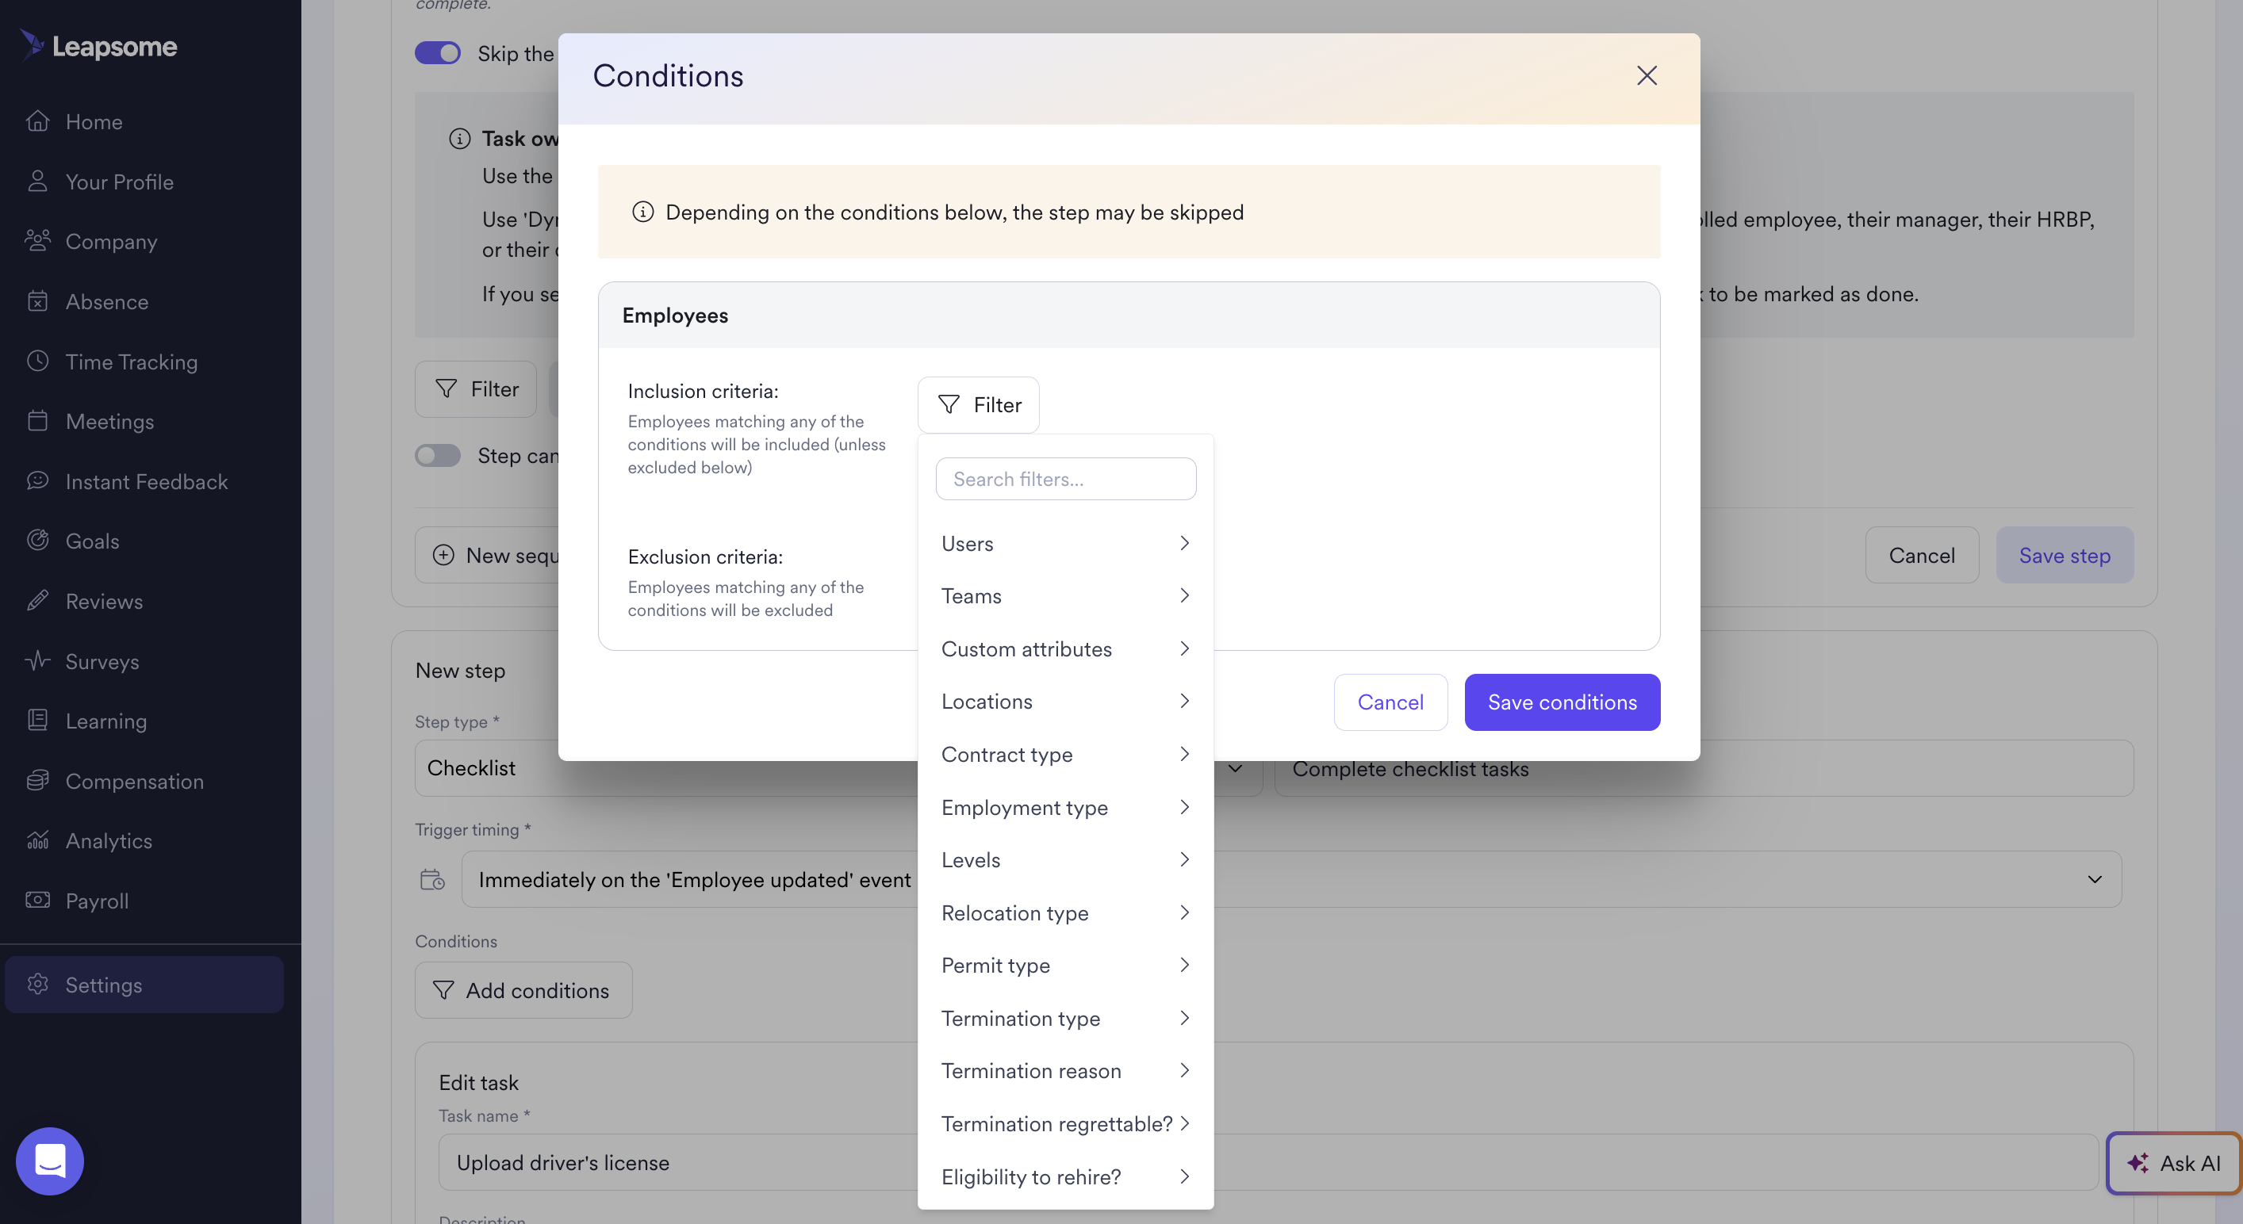
Task: Click the Time Tracking clock icon
Action: coord(37,361)
